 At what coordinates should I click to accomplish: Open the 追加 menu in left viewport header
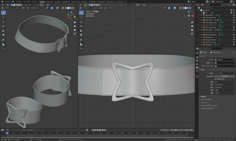tap(28, 8)
